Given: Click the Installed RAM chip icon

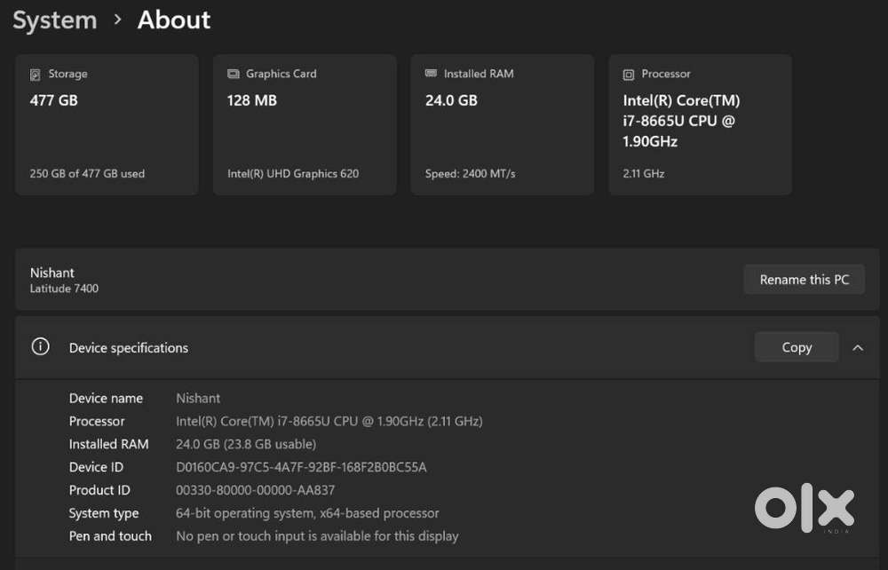Looking at the screenshot, I should [431, 74].
